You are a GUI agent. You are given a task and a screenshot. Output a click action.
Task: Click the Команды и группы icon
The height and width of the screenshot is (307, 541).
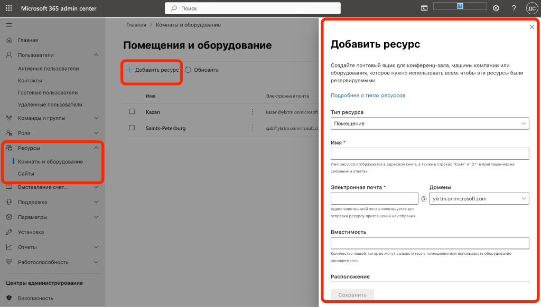(9, 118)
